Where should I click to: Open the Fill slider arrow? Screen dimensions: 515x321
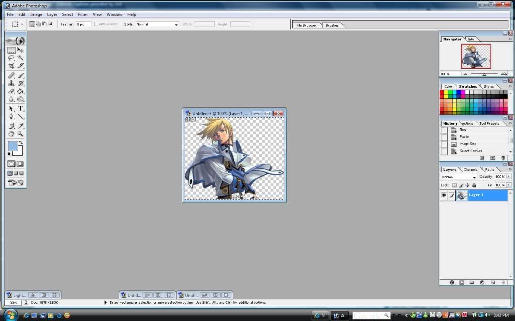click(509, 185)
